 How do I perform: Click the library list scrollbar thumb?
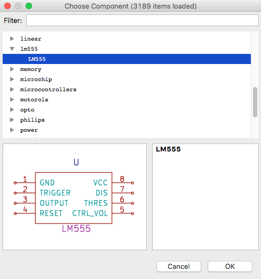click(x=255, y=102)
